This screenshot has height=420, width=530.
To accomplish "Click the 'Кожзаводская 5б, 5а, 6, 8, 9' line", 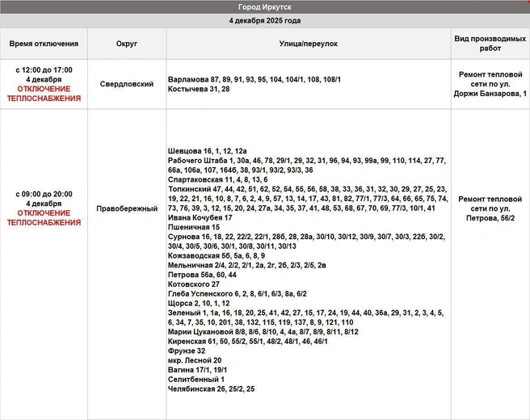I will point(217,255).
